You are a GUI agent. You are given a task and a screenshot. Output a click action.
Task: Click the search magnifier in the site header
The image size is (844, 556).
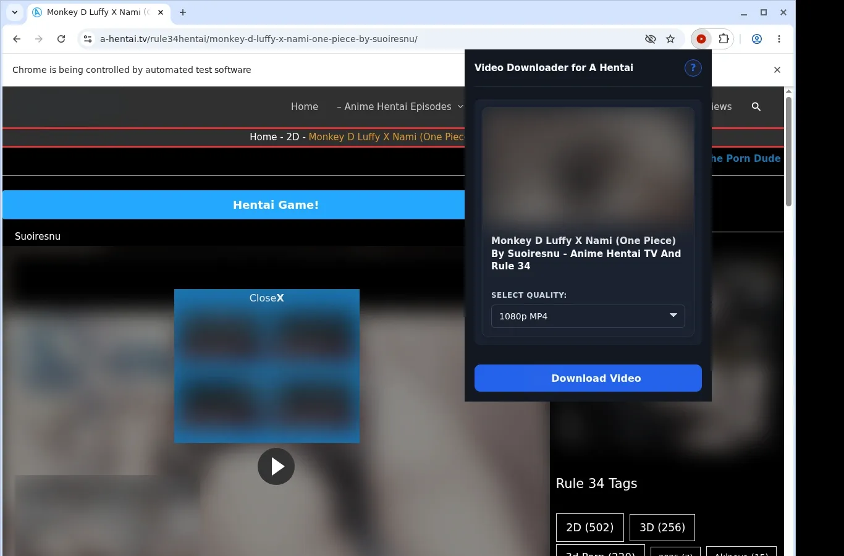756,107
